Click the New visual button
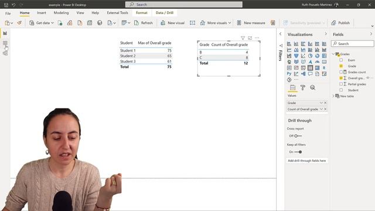Screen dimensions: 375x211 [x=172, y=23]
